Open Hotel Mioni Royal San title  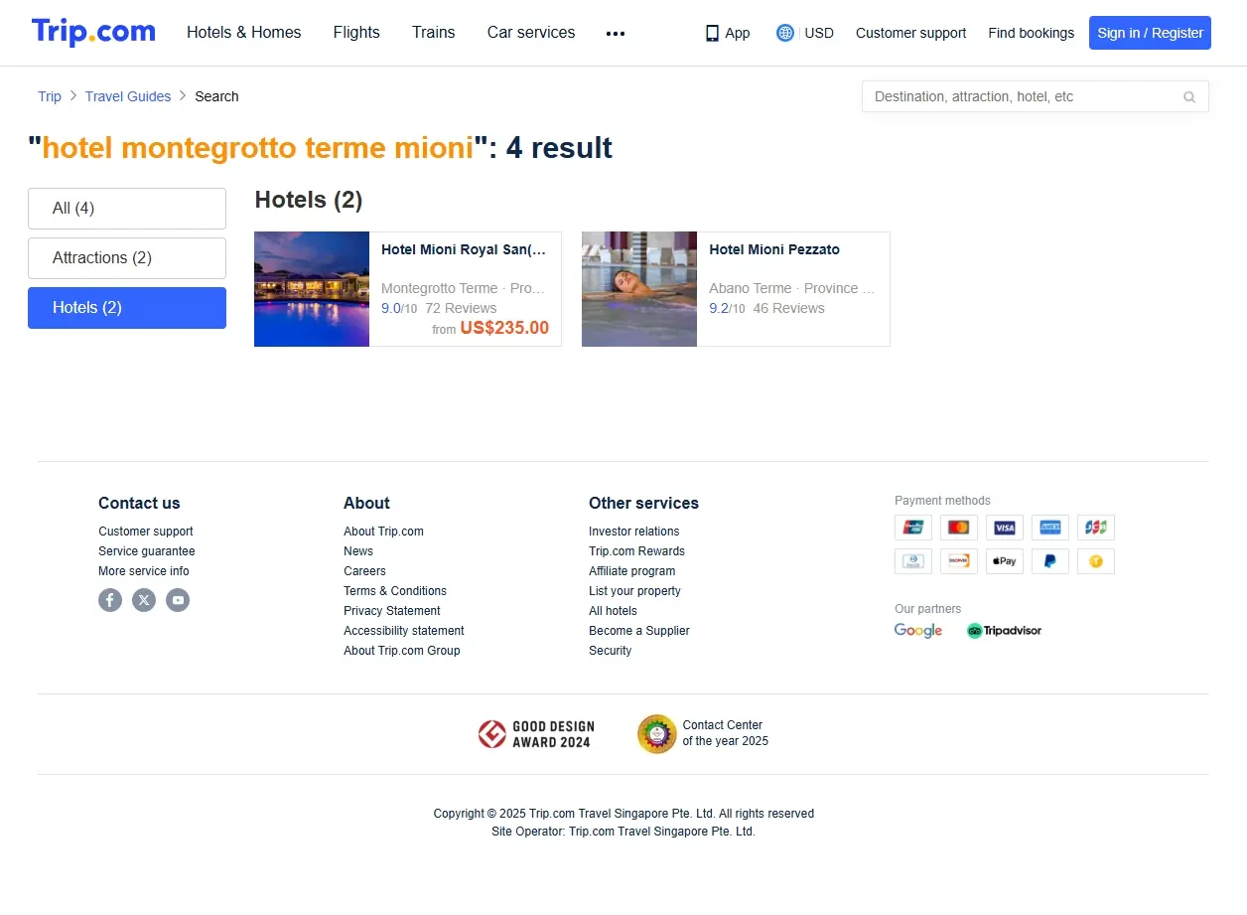click(464, 249)
